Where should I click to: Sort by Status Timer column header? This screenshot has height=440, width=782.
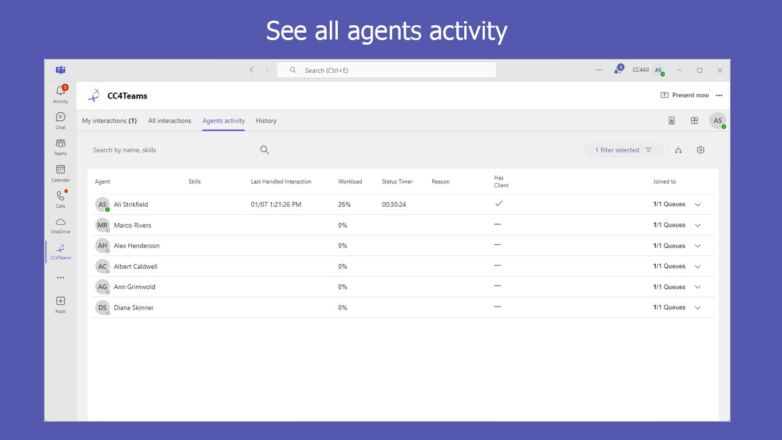coord(397,182)
